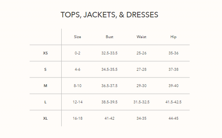
Task: Select the Size column header
Action: point(77,37)
